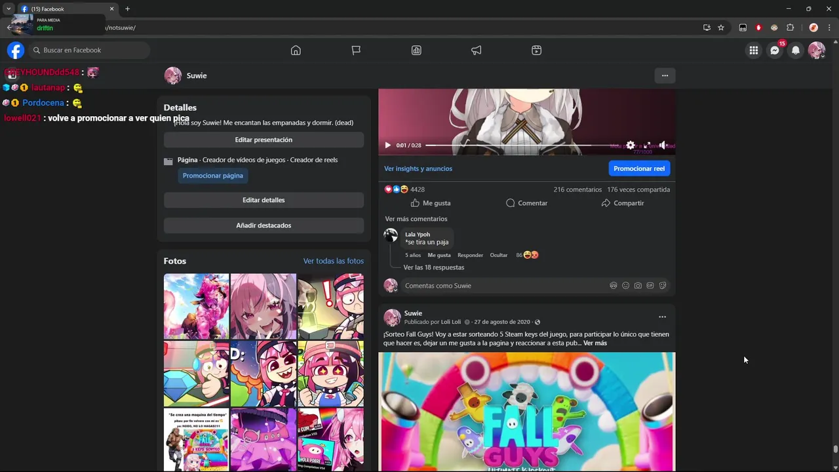839x472 pixels.
Task: Open the emoji picker in comment box
Action: coord(626,286)
